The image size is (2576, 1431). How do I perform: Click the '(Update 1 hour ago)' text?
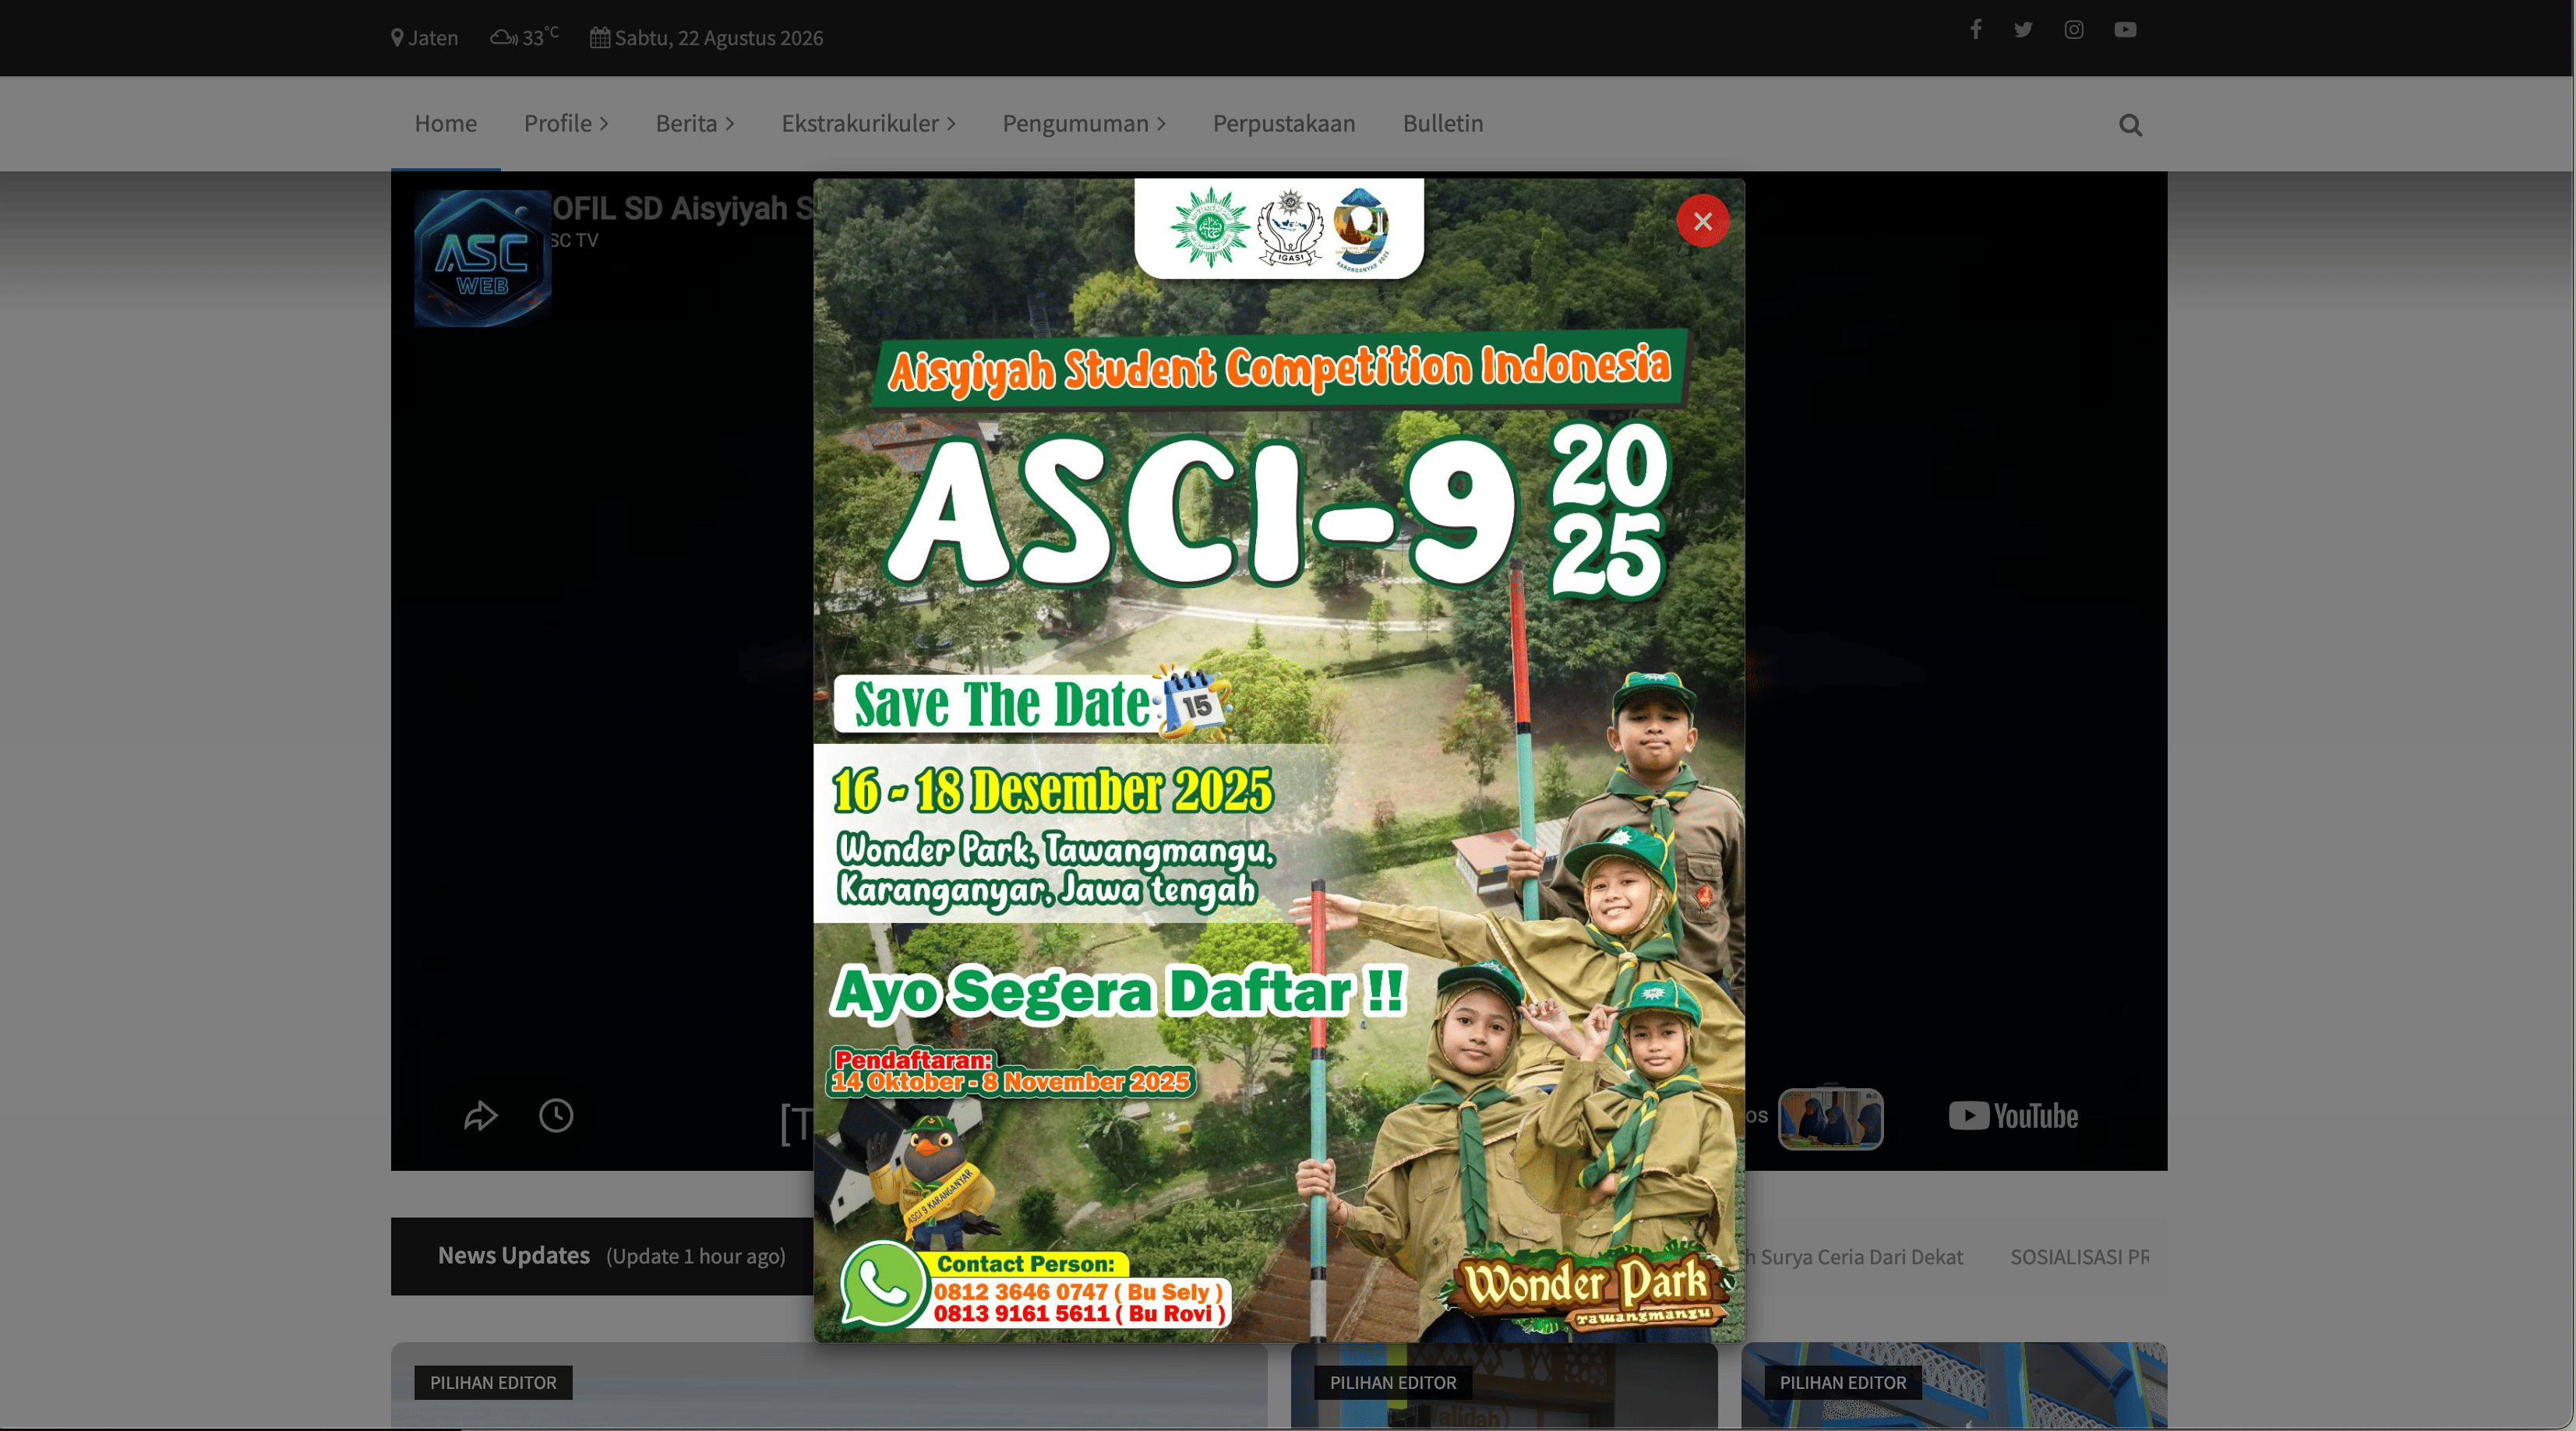[x=696, y=1256]
